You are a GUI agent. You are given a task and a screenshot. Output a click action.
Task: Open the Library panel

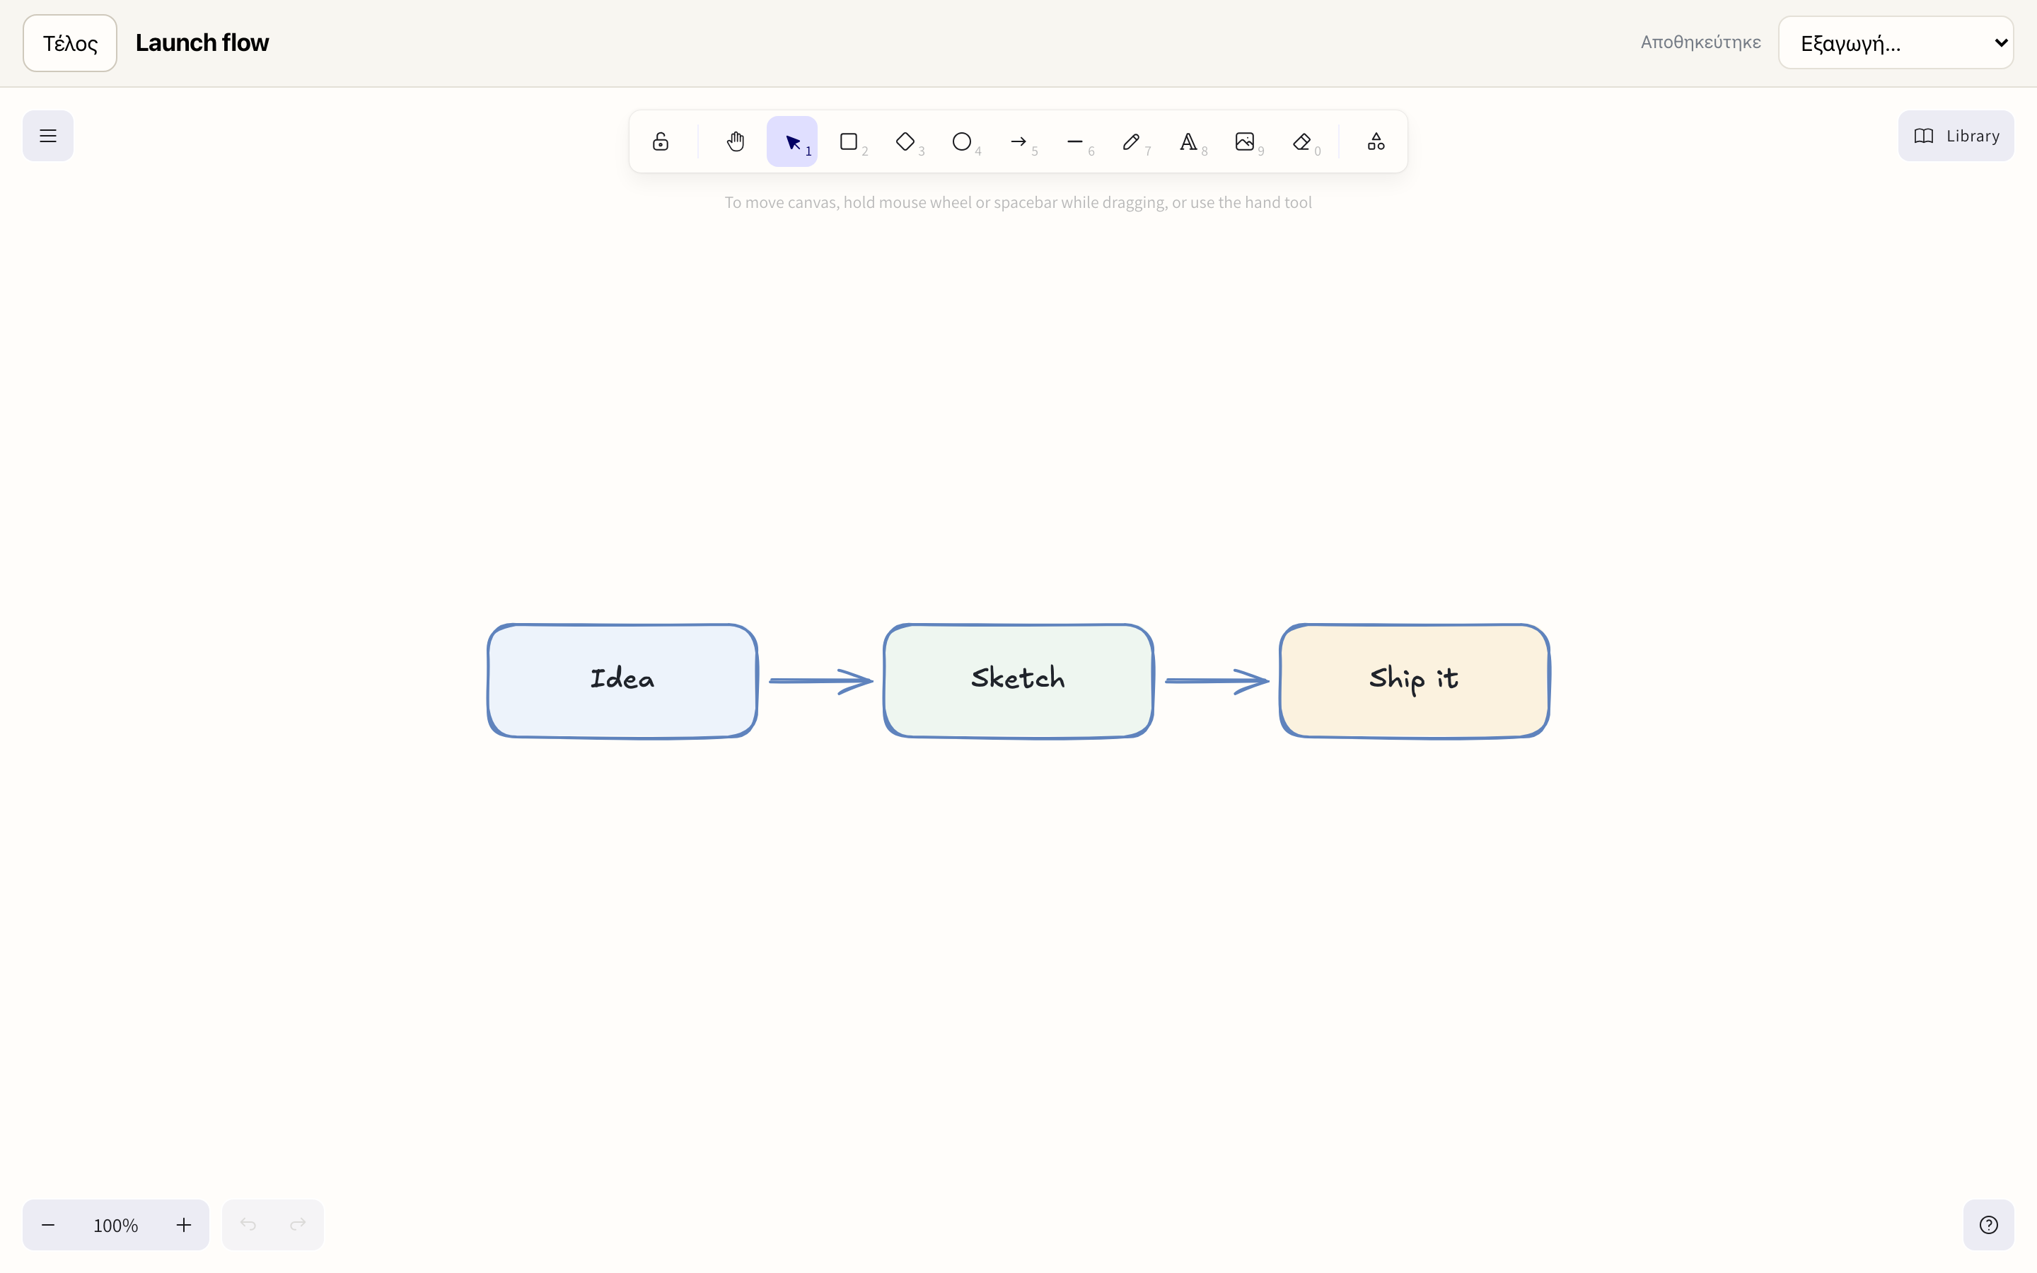coord(1956,136)
